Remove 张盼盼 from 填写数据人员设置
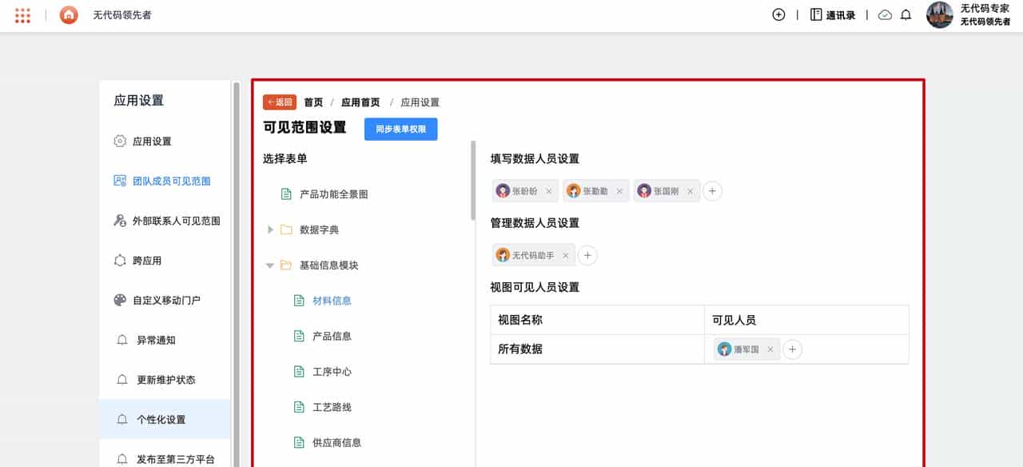 pyautogui.click(x=549, y=190)
